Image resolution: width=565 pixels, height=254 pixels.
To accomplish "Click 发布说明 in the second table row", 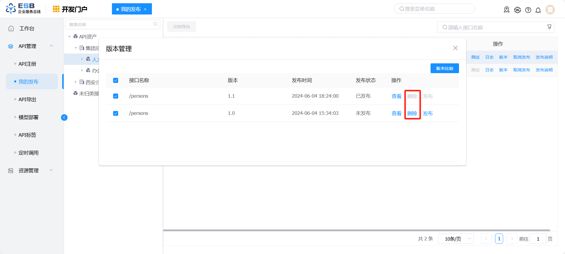I will pyautogui.click(x=544, y=70).
